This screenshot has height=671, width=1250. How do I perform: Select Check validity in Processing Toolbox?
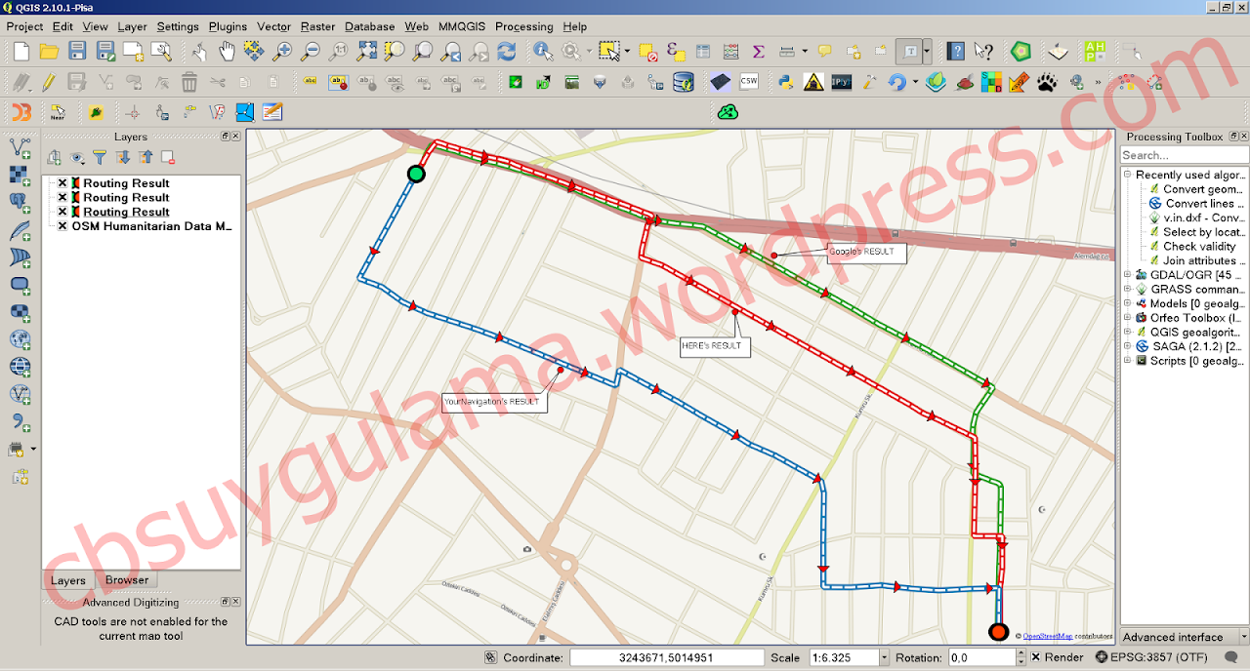pyautogui.click(x=1199, y=247)
